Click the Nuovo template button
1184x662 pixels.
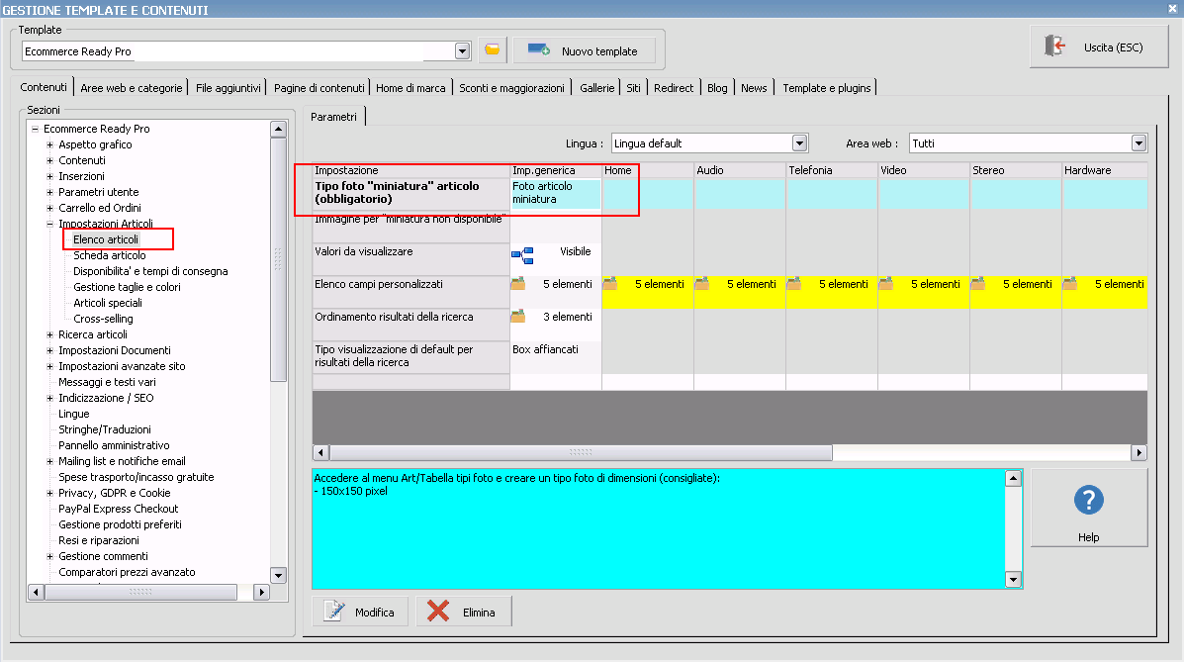[582, 50]
